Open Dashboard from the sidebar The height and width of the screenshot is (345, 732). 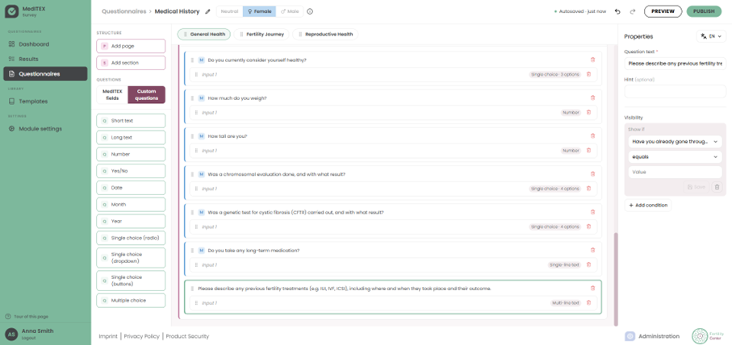point(45,44)
